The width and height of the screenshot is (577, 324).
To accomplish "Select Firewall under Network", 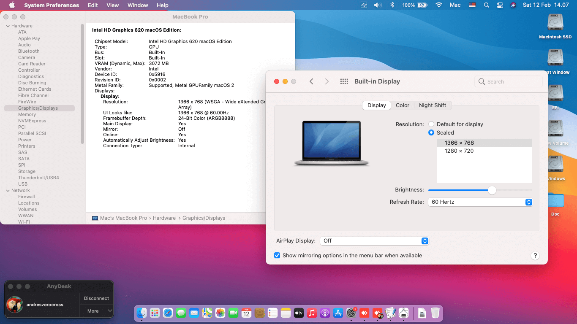I will 27,197.
